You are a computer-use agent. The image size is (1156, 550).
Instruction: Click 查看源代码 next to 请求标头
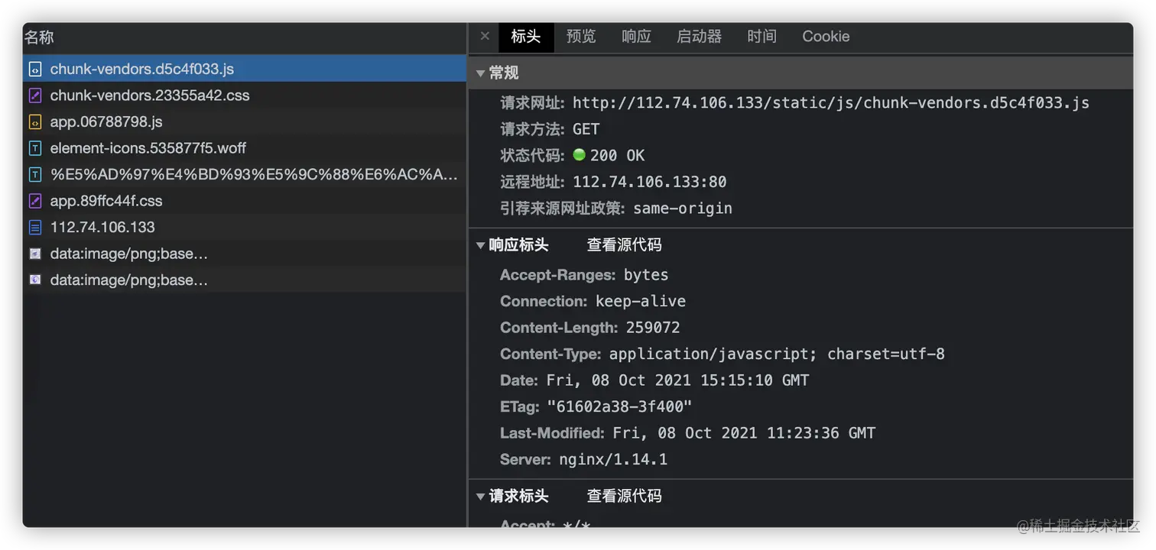[x=624, y=497]
